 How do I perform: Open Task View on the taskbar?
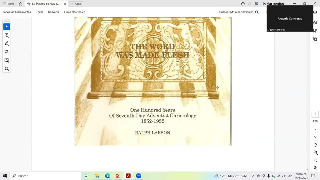pos(86,176)
